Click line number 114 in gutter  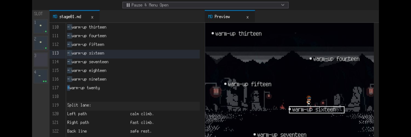[55, 62]
